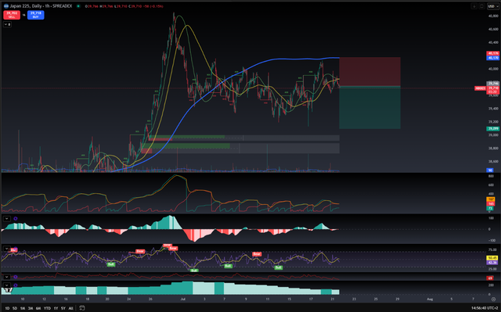
Task: Click the orange 167 indicator value label
Action: [x=491, y=199]
